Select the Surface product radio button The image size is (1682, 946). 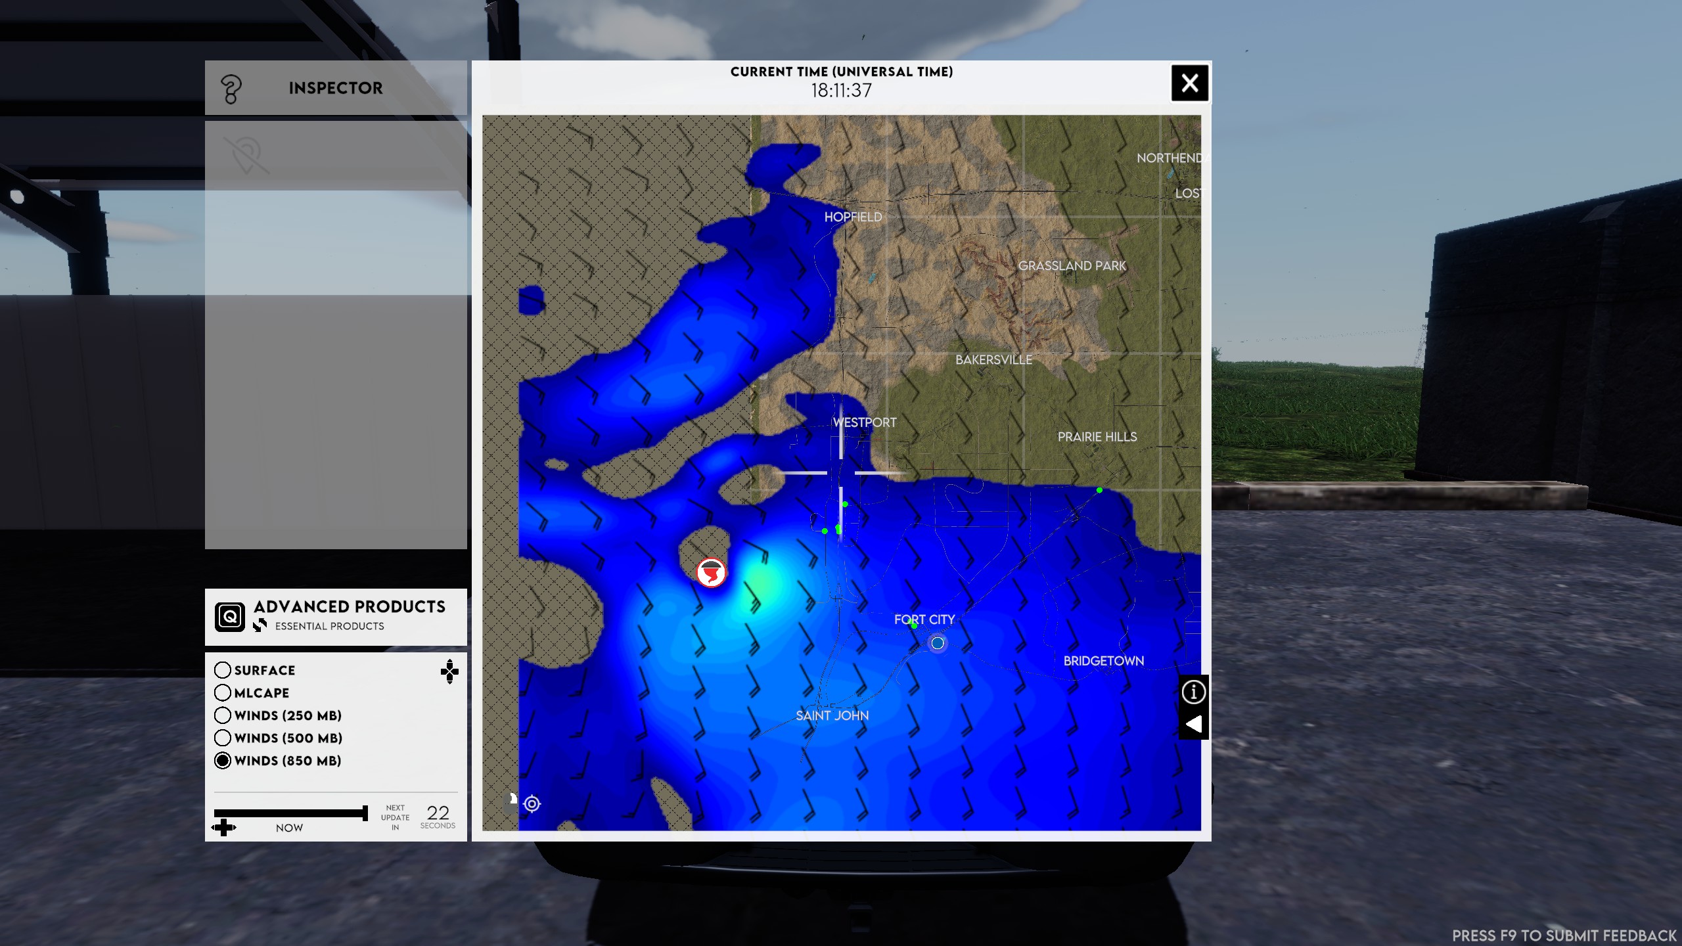(223, 670)
